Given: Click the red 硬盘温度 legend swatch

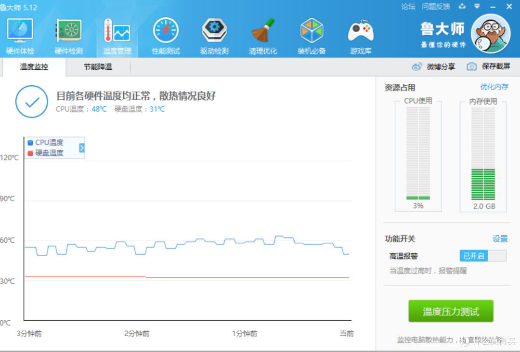Looking at the screenshot, I should [x=30, y=153].
